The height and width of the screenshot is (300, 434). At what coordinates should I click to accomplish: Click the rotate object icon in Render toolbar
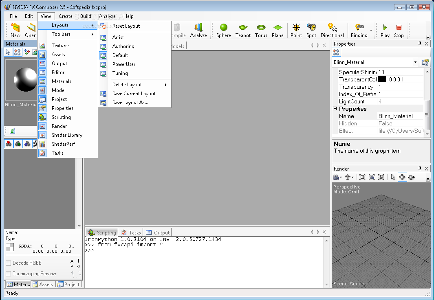click(x=412, y=177)
